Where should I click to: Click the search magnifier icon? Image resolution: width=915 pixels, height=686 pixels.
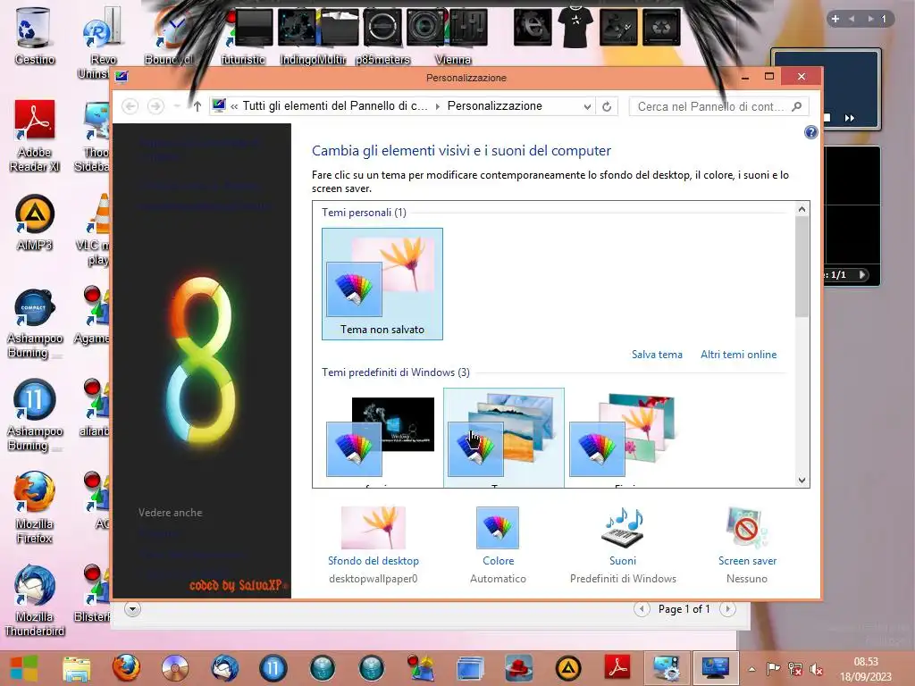tap(796, 106)
